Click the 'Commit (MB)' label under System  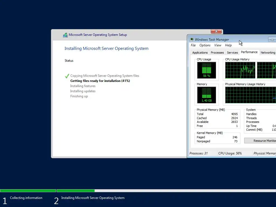[254, 130]
